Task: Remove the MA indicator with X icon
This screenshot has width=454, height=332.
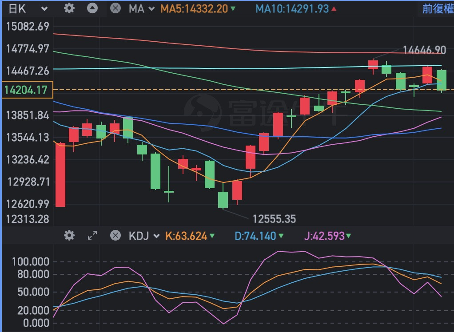Action: click(x=115, y=8)
